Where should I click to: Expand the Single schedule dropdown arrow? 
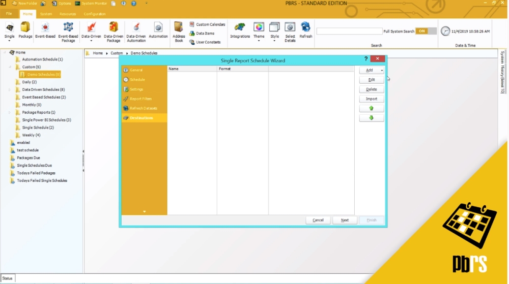point(9,41)
